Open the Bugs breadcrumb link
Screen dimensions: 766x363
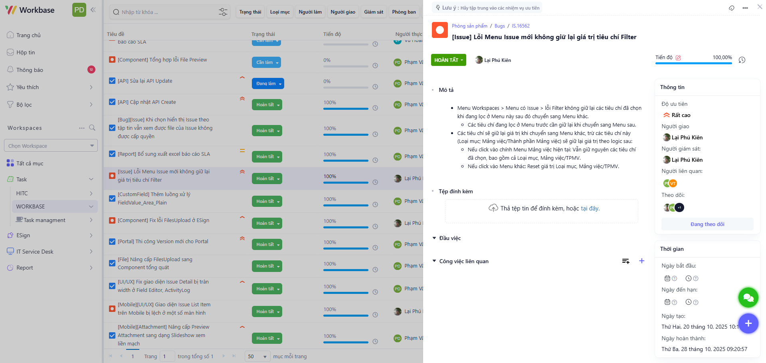(x=499, y=26)
